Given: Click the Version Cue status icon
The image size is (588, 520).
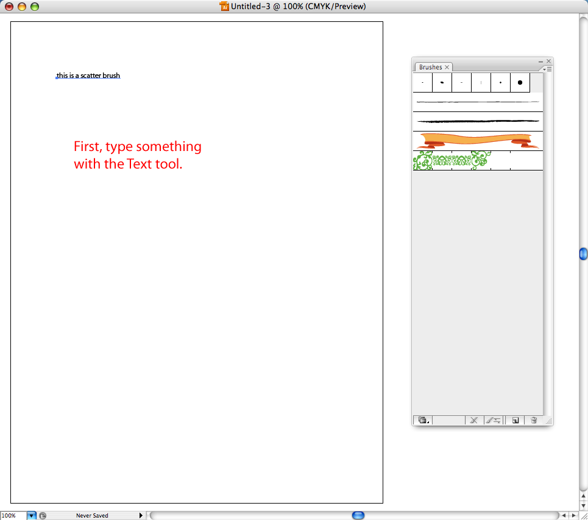Looking at the screenshot, I should [43, 516].
